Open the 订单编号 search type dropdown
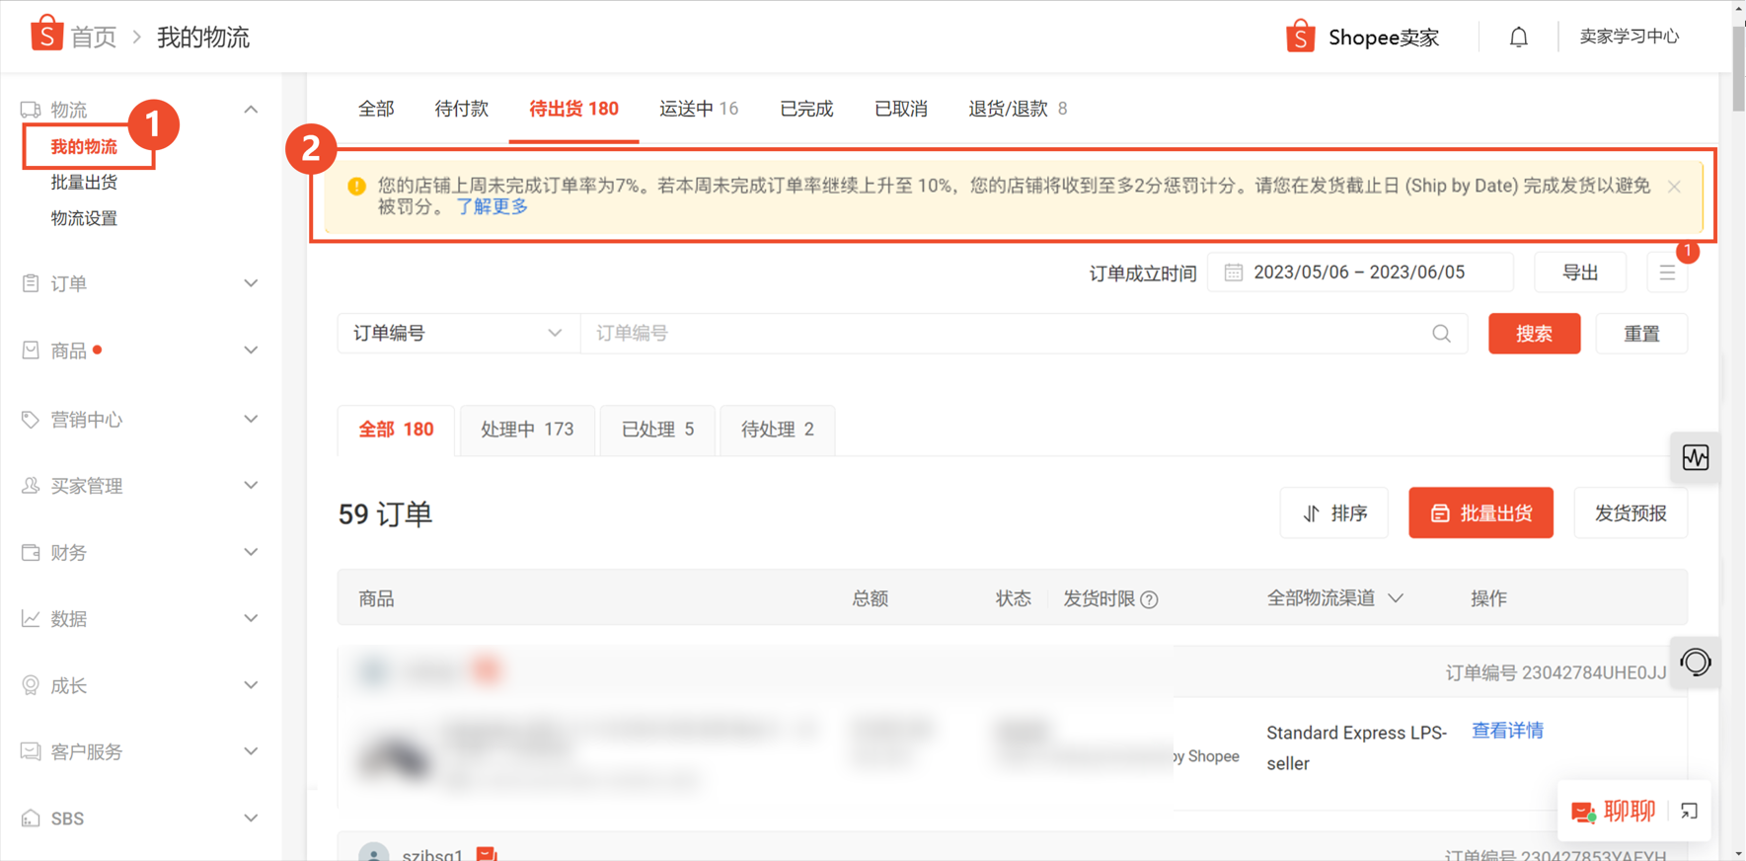1746x861 pixels. [459, 334]
